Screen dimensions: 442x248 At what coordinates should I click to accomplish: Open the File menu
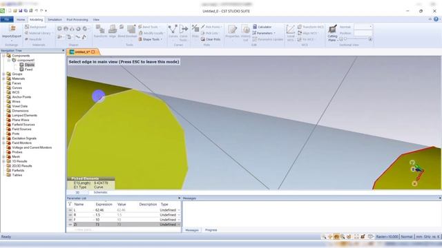[x=7, y=19]
